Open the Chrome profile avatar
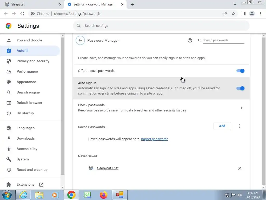 pos(252,14)
